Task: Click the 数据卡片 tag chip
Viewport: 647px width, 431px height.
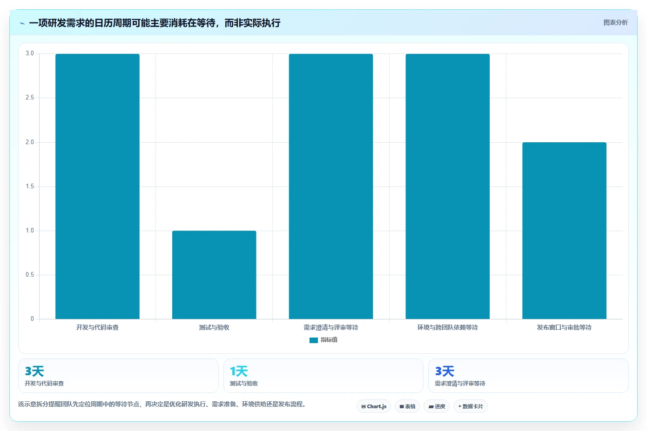Action: click(471, 406)
